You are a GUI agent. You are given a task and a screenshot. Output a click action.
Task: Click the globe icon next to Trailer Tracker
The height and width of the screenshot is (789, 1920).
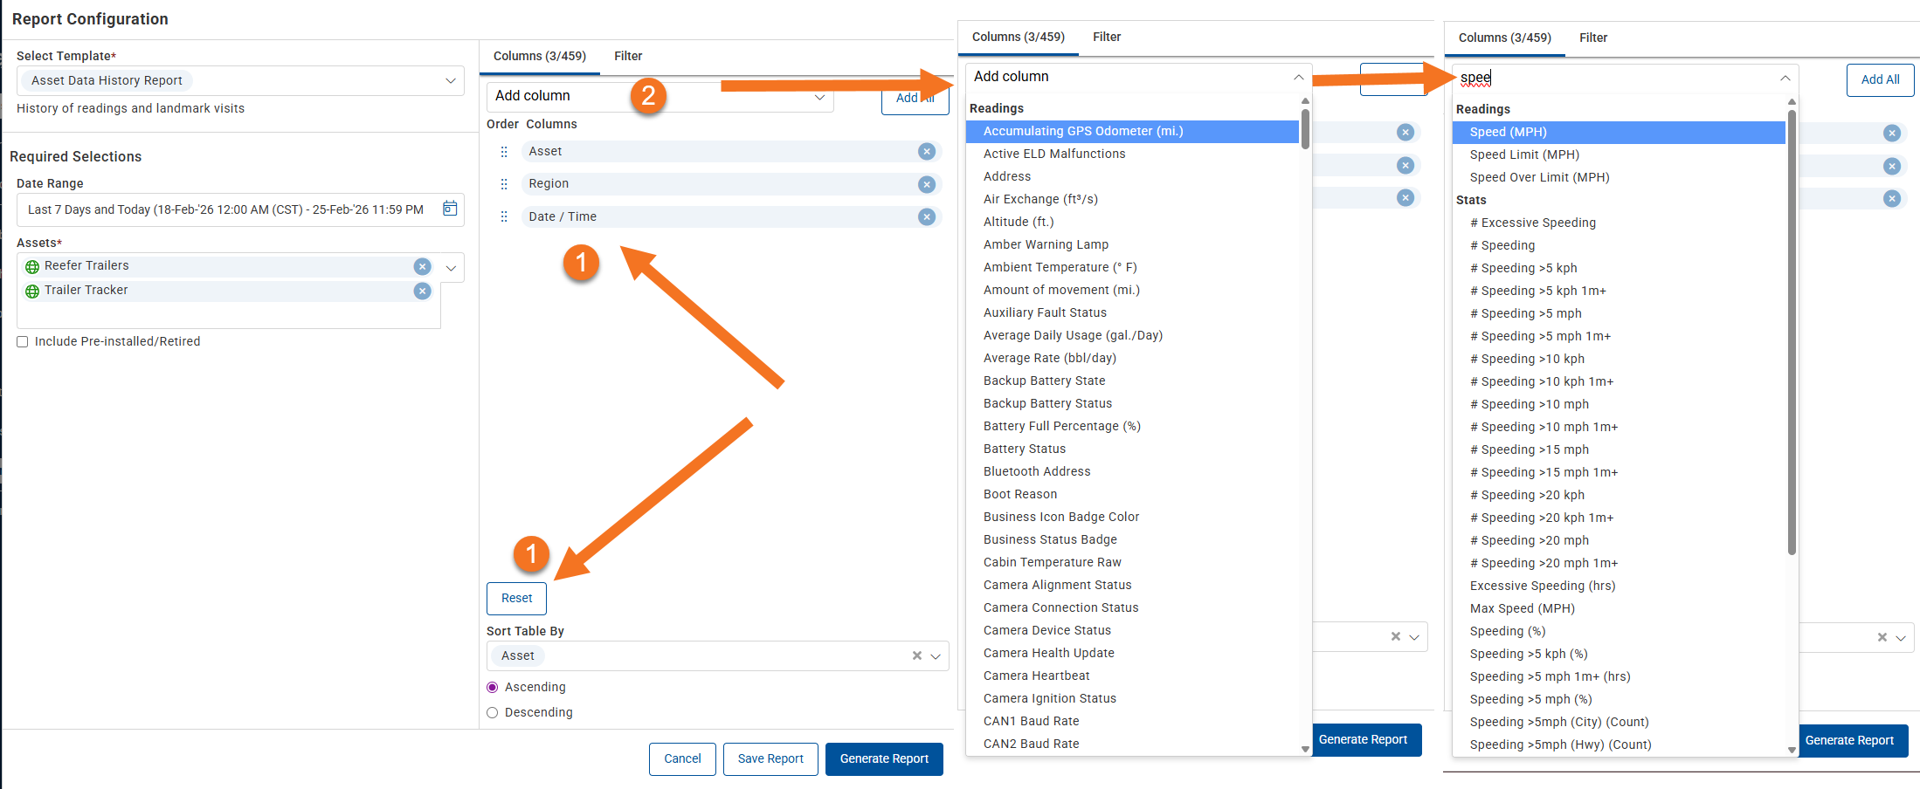tap(32, 291)
